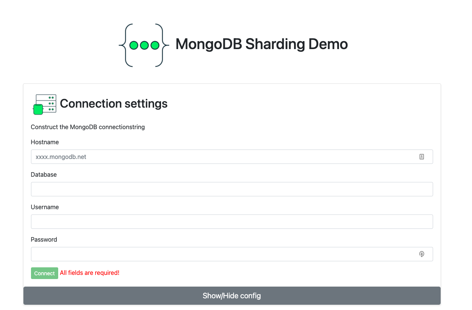
Task: Click the MongoDB brackets logo
Action: (x=145, y=45)
